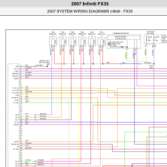Select the "UNIFIED METER CONTROL UNIT" box
The width and height of the screenshot is (167, 167).
click(x=124, y=38)
